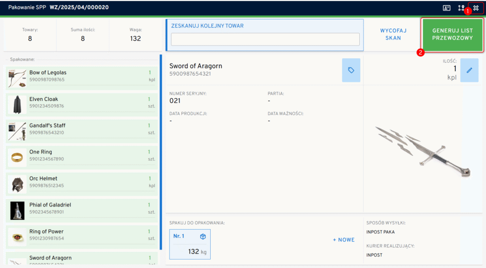This screenshot has height=268, width=486.
Task: Focus the Zeskanuj Kolejny Towar input field
Action: tap(265, 39)
